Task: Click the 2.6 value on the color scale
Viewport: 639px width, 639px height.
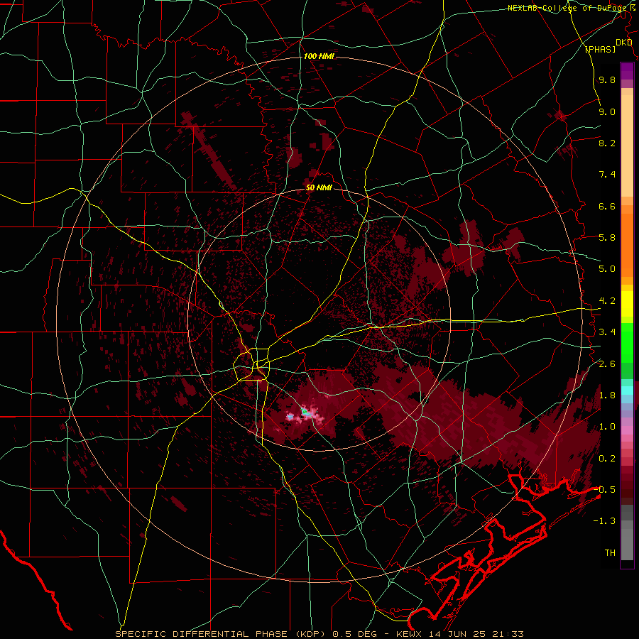Action: tap(607, 364)
